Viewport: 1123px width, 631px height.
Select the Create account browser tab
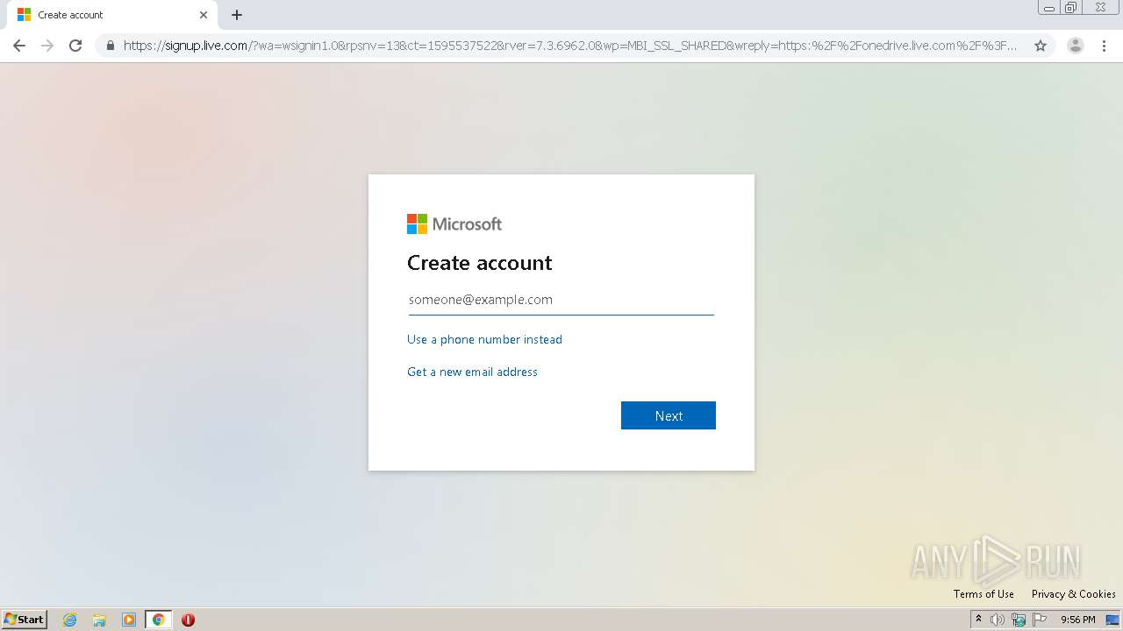click(112, 15)
